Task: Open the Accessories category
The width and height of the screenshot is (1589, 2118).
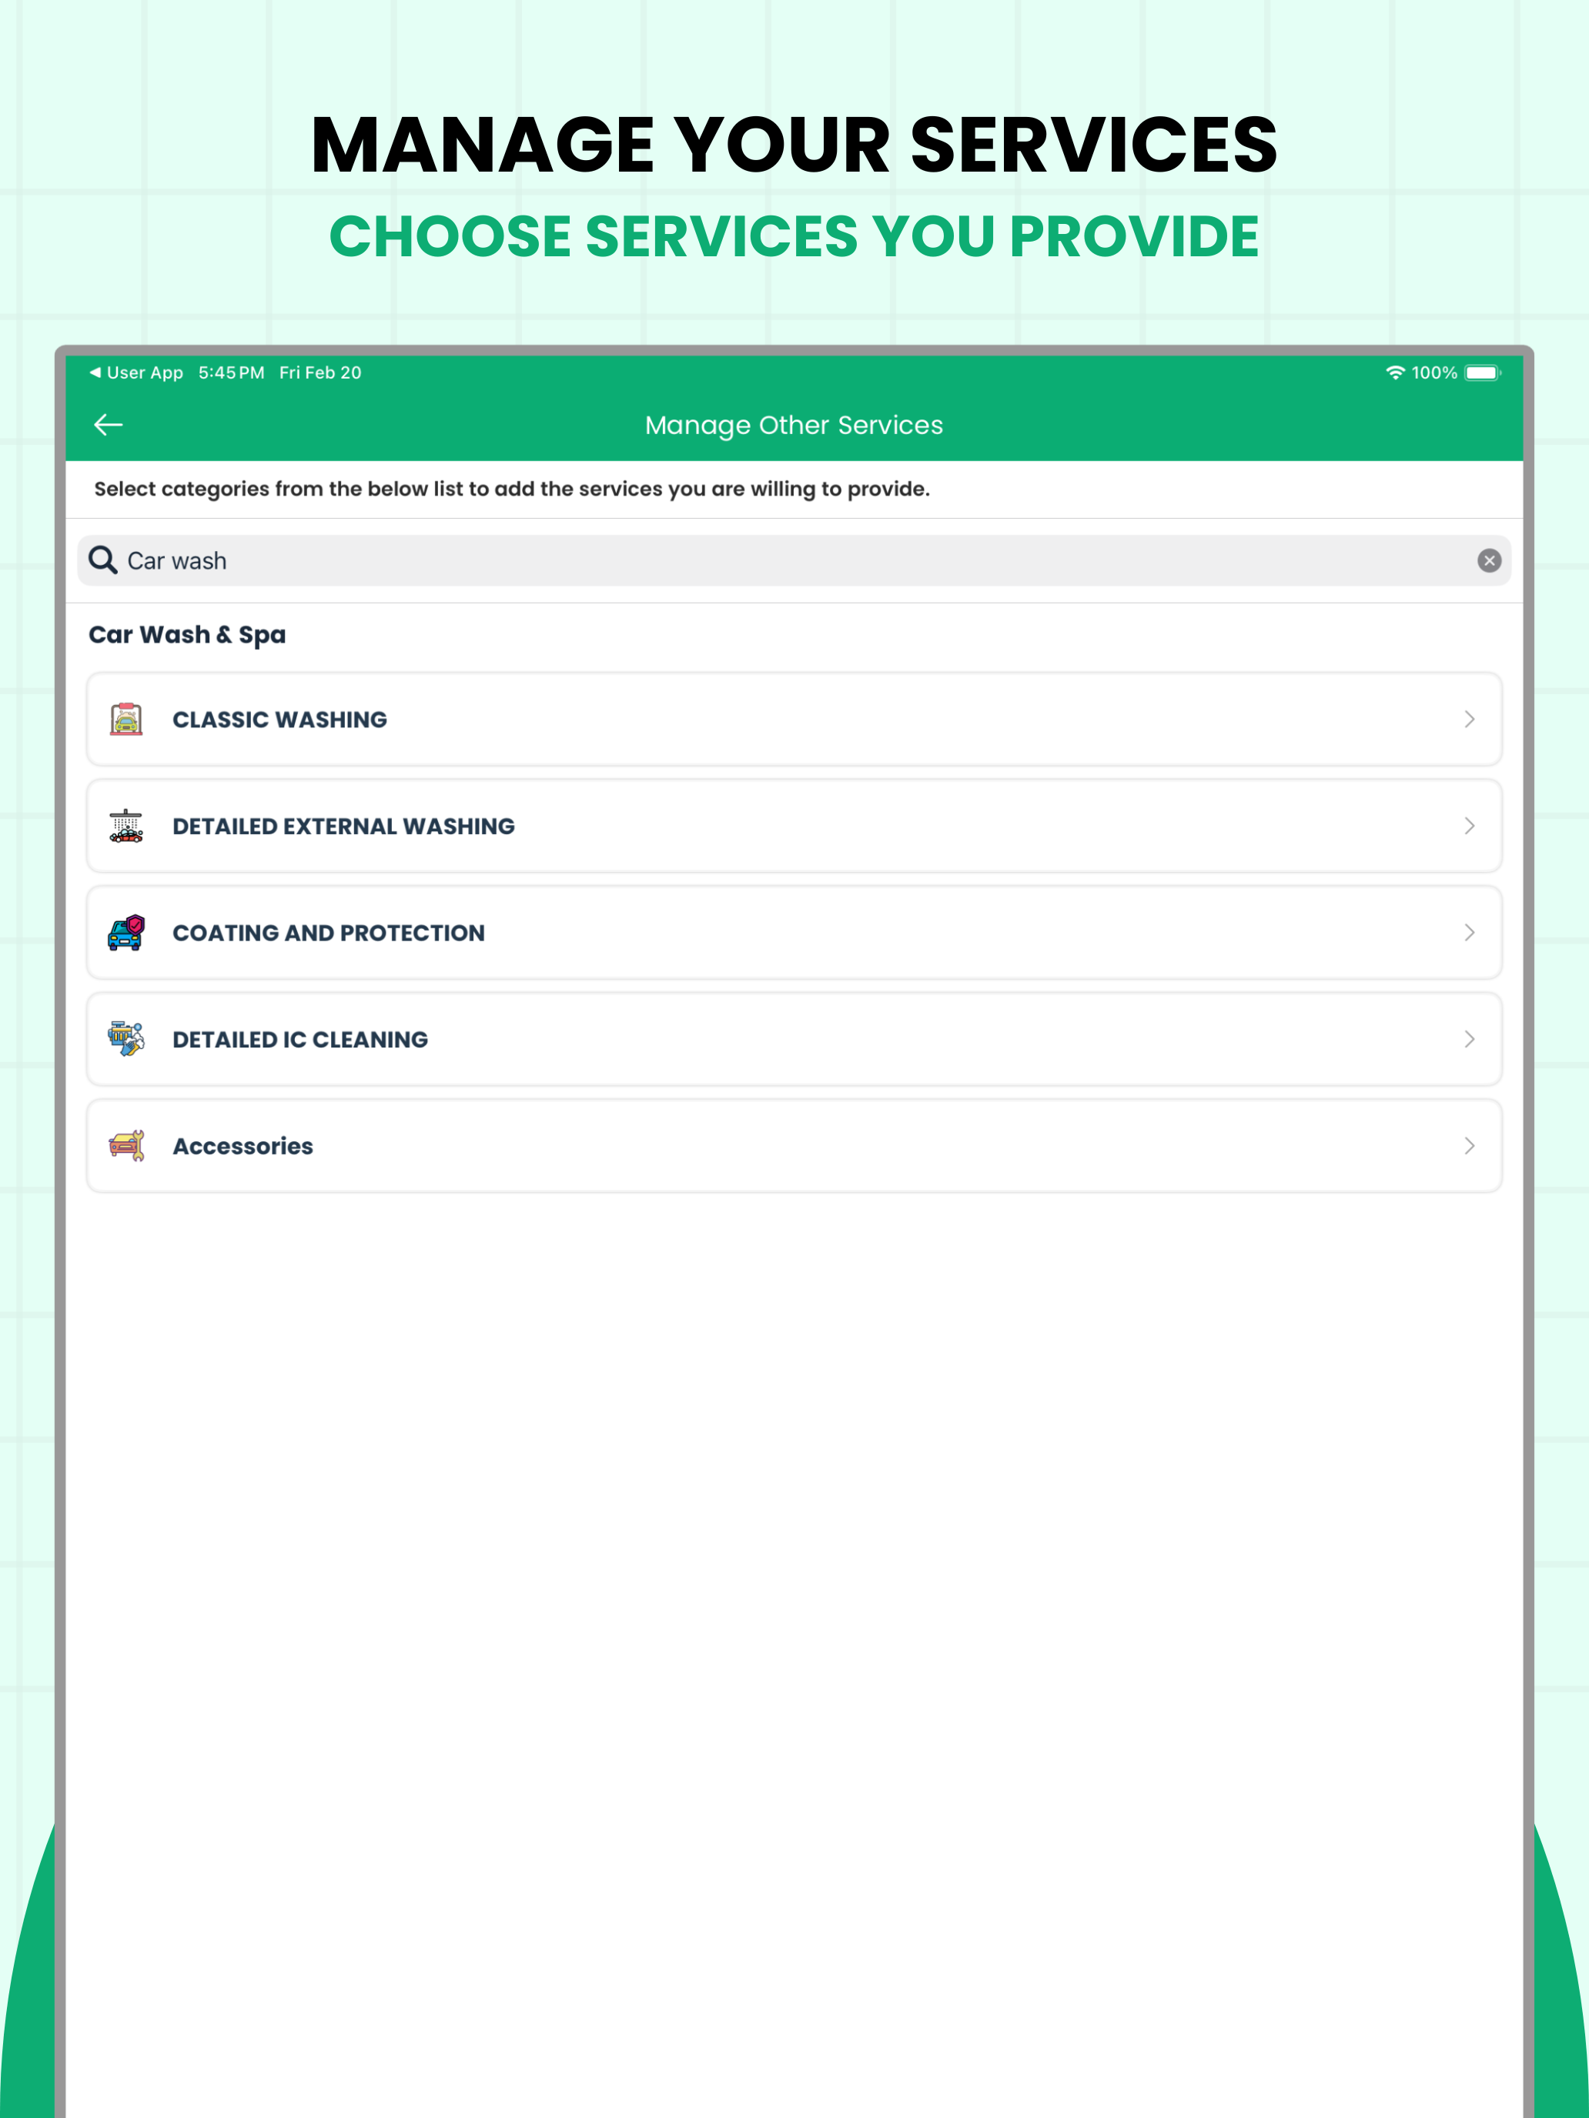Action: 794,1145
